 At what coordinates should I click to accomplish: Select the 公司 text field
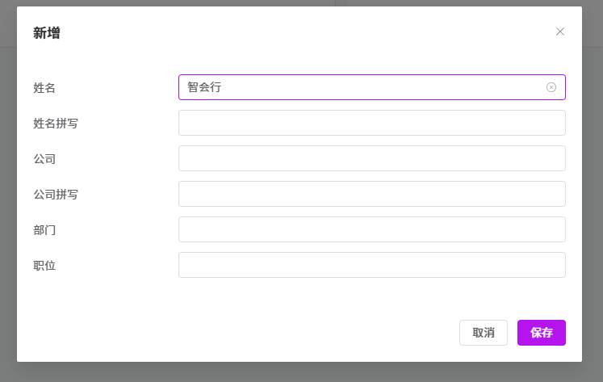(x=371, y=158)
